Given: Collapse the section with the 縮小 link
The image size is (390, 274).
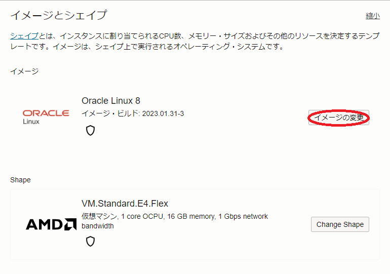Looking at the screenshot, I should (372, 16).
